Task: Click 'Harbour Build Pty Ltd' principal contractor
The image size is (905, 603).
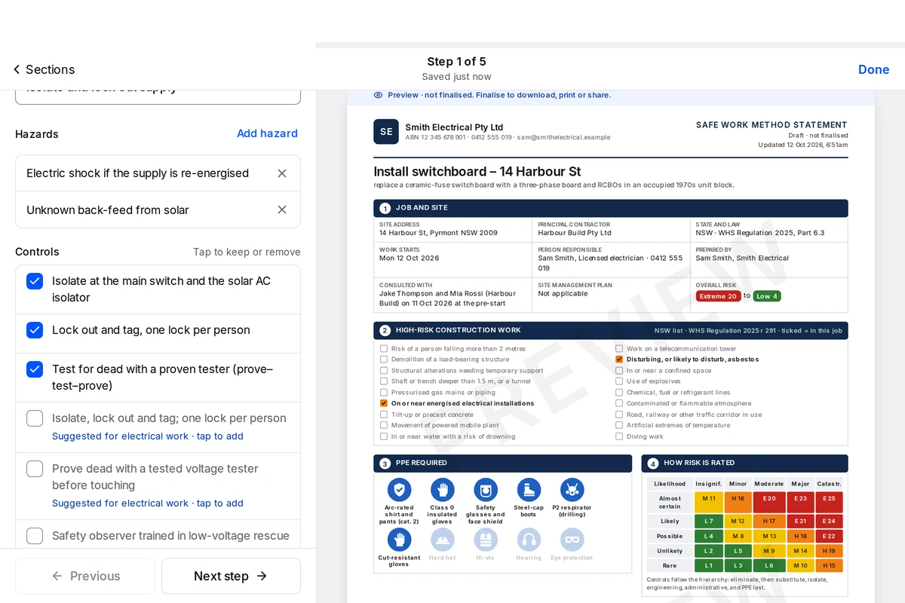Action: click(x=575, y=233)
